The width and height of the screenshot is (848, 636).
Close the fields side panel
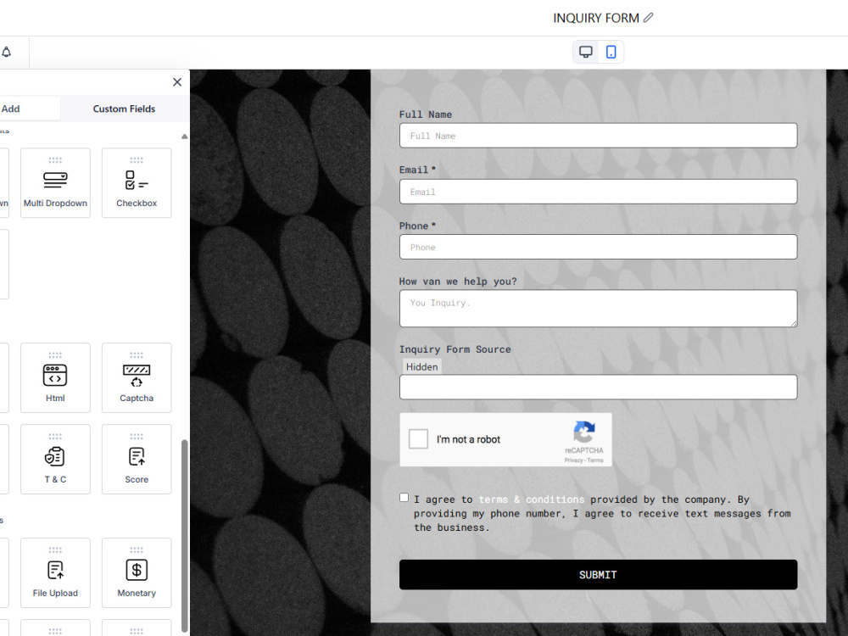(x=177, y=82)
